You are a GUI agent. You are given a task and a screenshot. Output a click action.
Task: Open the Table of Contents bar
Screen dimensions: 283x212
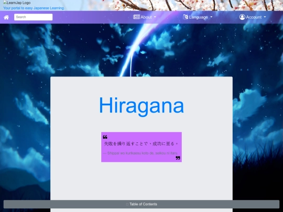coord(141,204)
